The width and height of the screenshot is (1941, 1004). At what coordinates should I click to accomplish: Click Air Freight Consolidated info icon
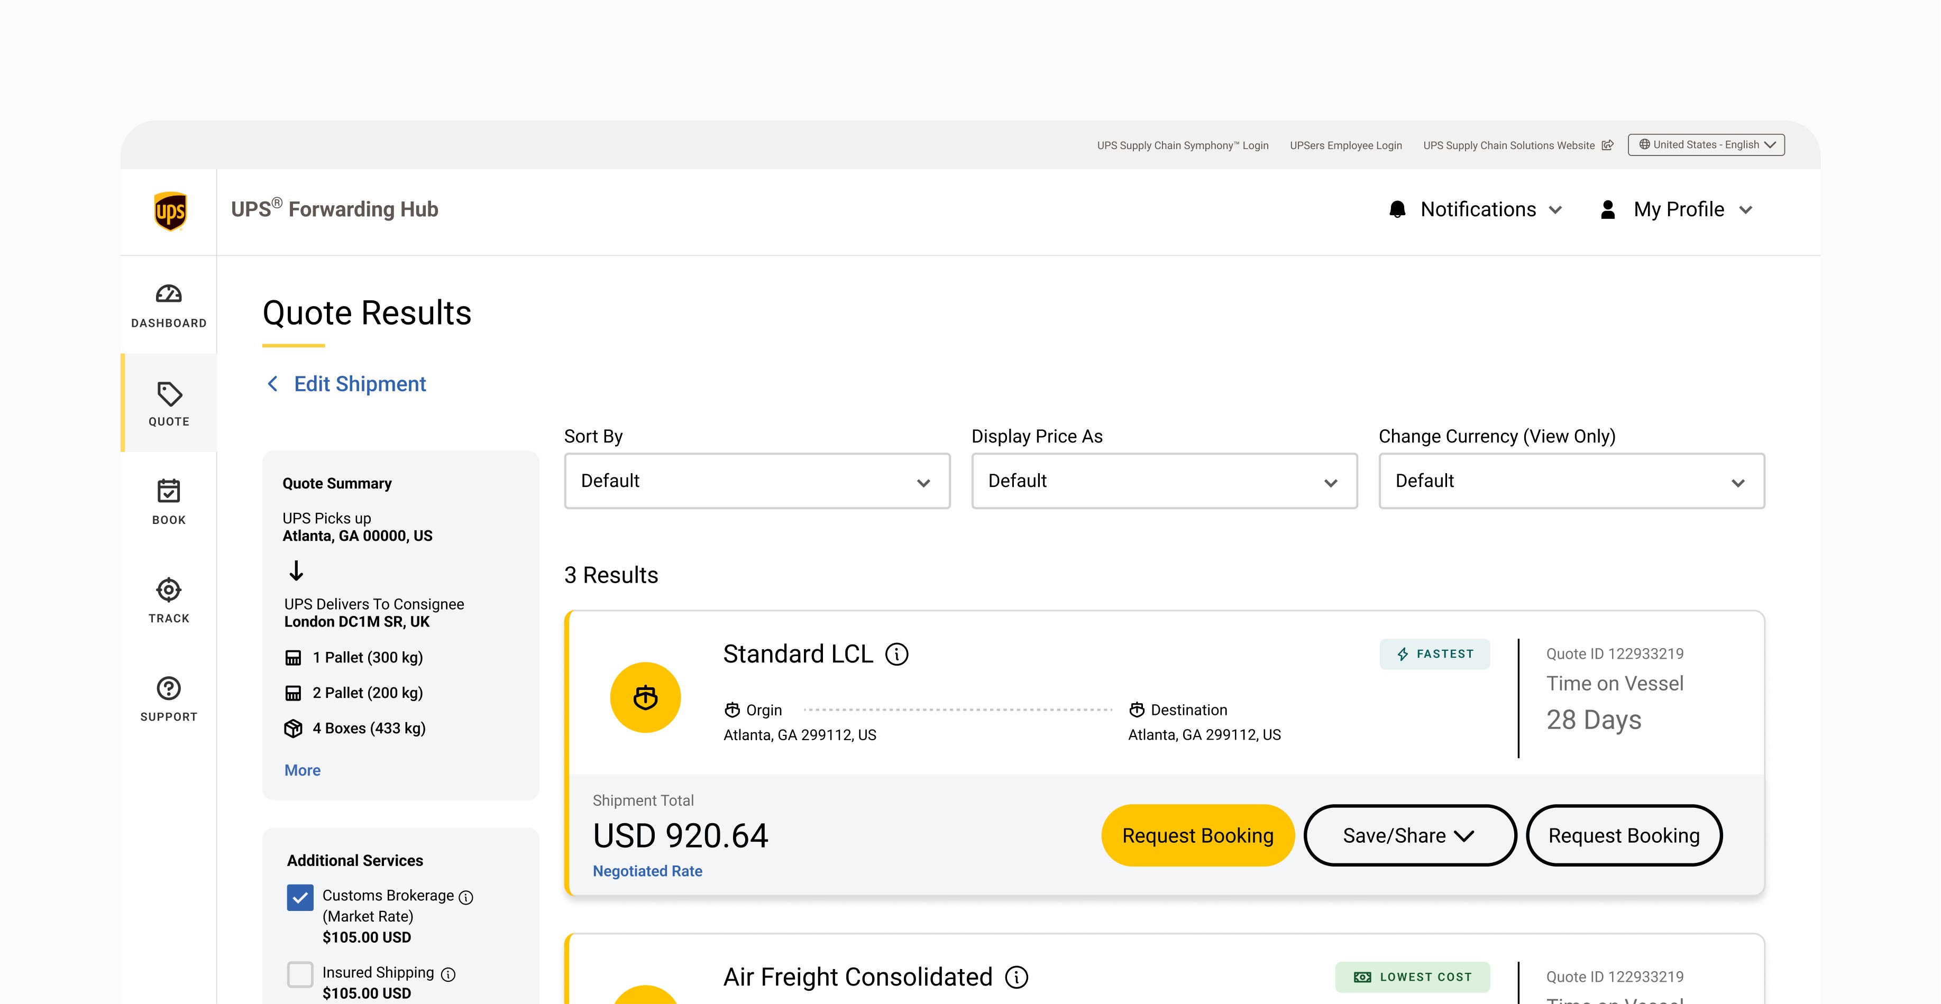click(1017, 977)
